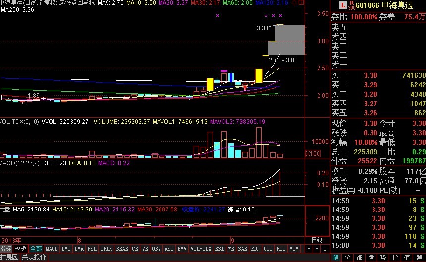Click the purple x marker above the gray box

pos(280,16)
